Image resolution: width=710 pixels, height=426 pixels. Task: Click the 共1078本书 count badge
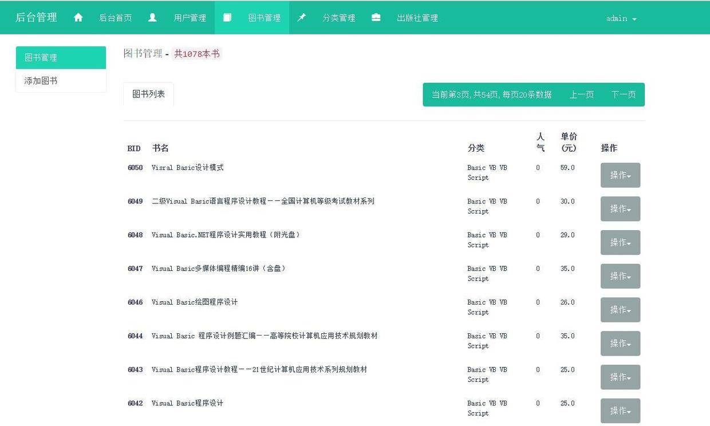pyautogui.click(x=197, y=53)
